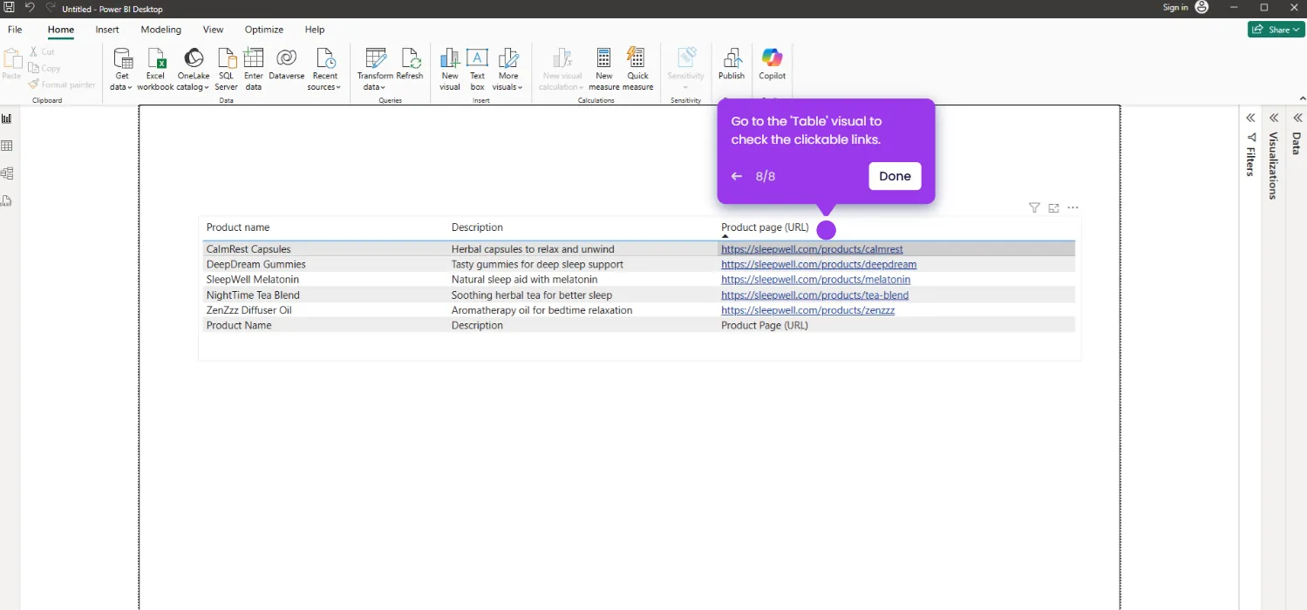This screenshot has width=1307, height=610.
Task: Expand OneLake catalog dropdown arrow
Action: coord(207,87)
